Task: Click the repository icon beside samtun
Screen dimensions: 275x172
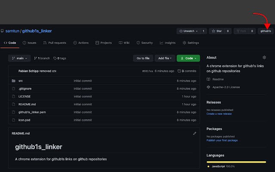Action: tap(2, 31)
